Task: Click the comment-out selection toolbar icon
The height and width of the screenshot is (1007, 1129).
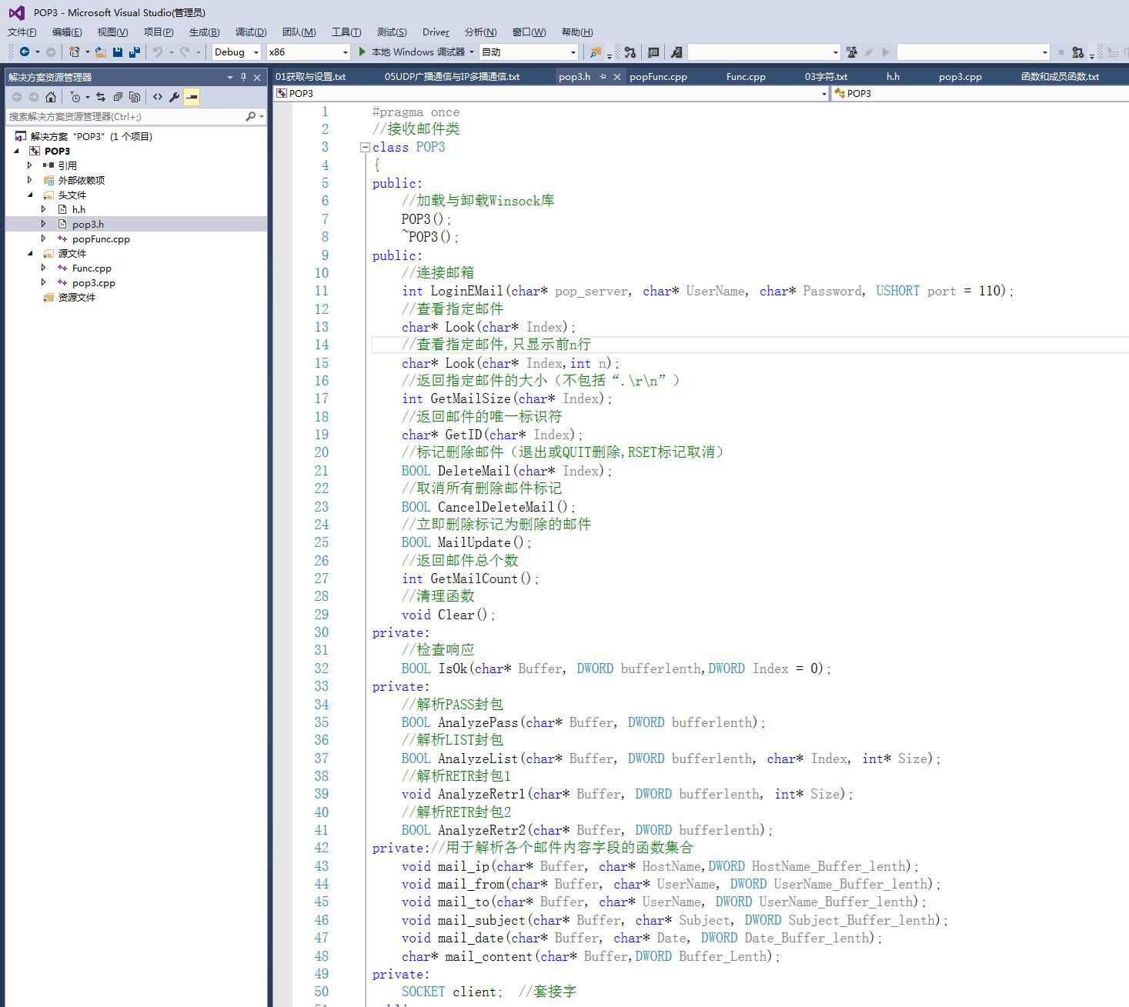Action: 653,52
